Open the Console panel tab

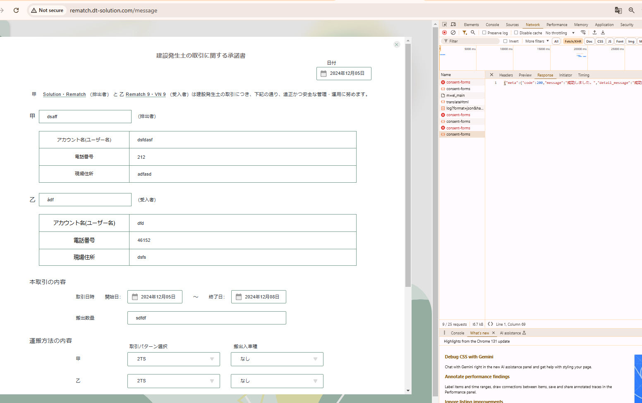click(492, 25)
